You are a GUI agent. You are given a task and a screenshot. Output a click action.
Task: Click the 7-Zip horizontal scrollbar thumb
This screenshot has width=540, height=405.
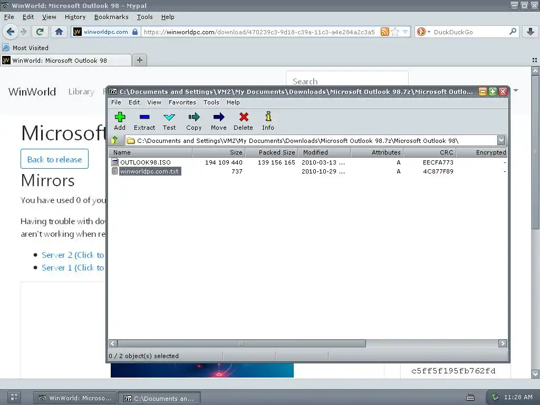[x=242, y=343]
